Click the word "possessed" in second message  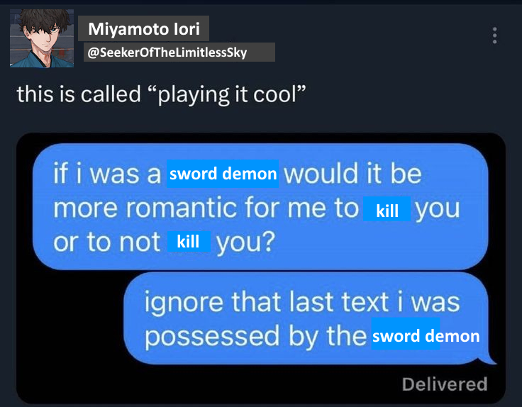211,336
